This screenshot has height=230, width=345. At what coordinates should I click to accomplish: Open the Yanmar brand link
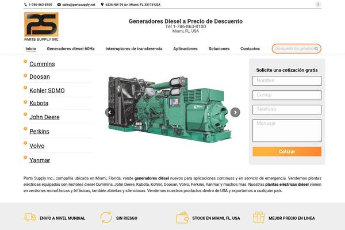click(40, 160)
